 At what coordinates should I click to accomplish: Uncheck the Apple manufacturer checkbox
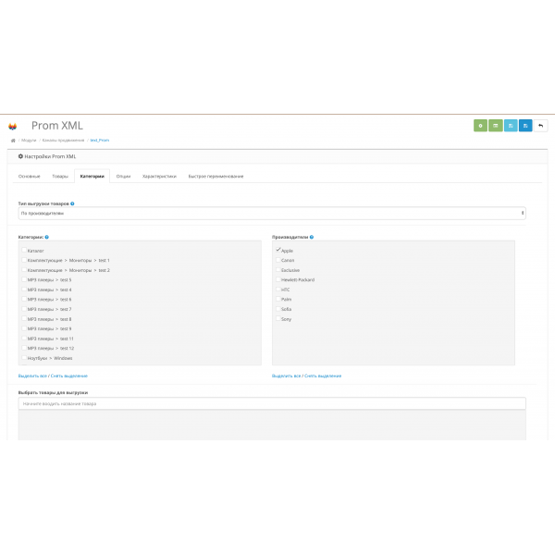coord(278,250)
